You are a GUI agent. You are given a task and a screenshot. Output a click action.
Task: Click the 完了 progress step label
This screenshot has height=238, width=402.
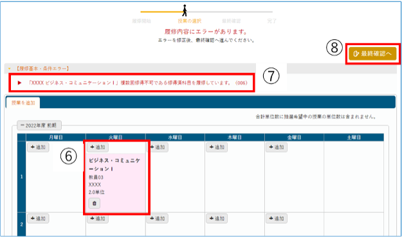tap(272, 21)
